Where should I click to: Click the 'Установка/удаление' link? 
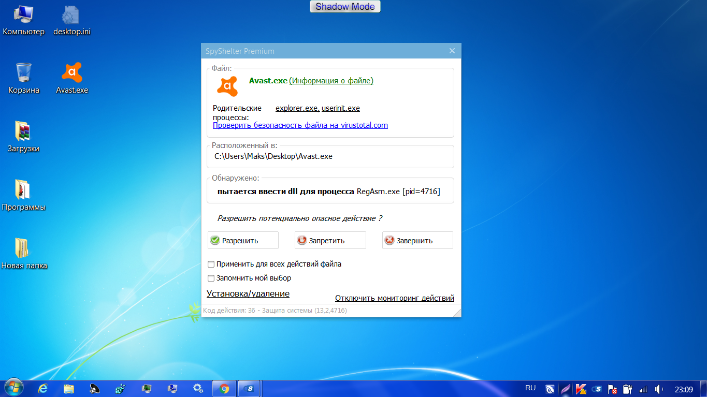(x=248, y=293)
